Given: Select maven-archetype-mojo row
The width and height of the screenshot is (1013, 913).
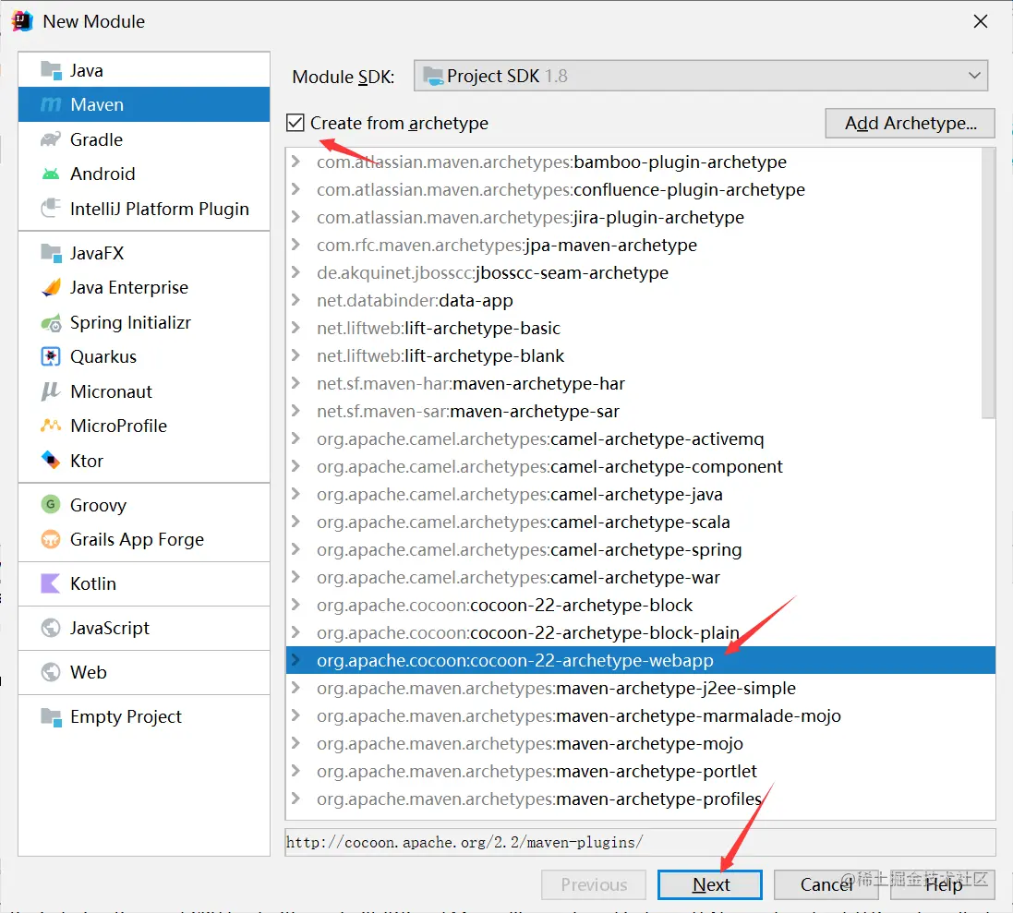Looking at the screenshot, I should [x=640, y=743].
